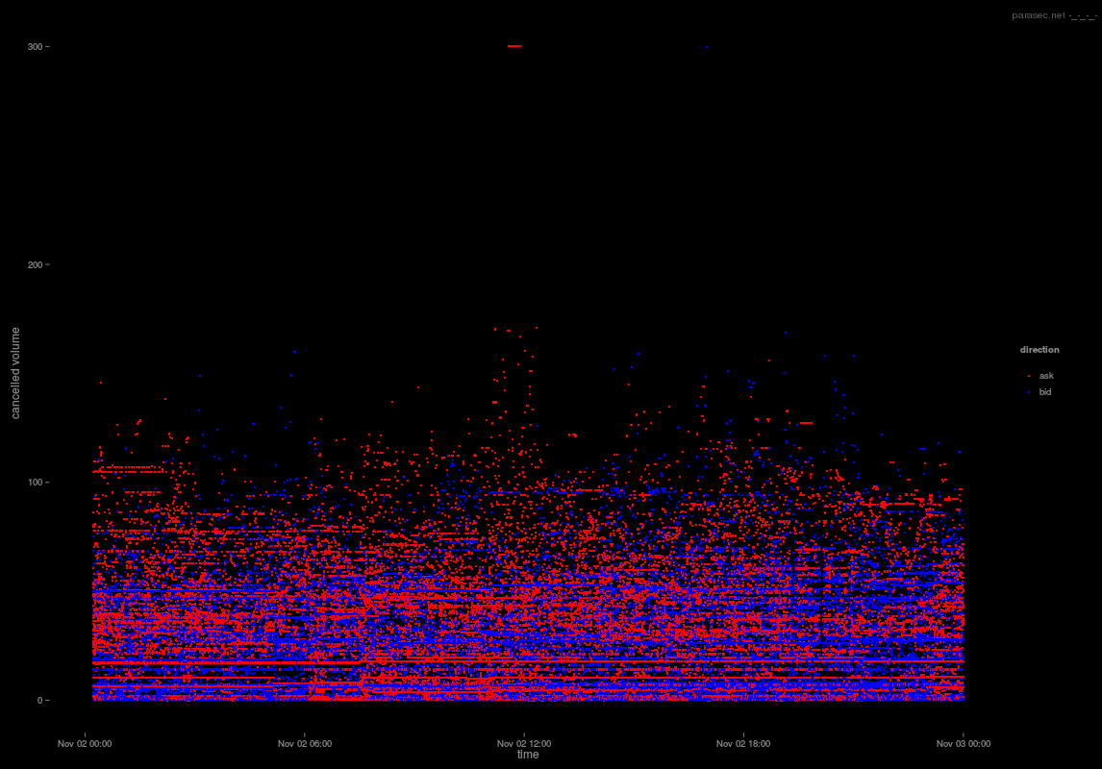Click the Nov 02 12:00 axis label

pos(523,743)
